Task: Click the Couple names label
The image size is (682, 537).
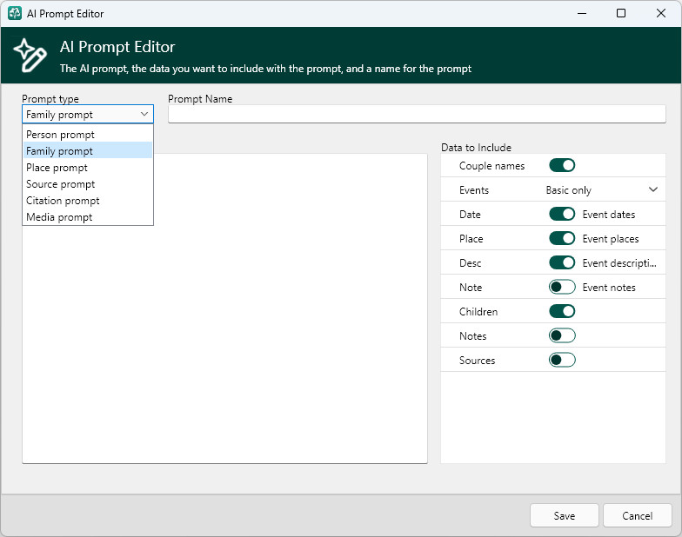Action: (491, 165)
